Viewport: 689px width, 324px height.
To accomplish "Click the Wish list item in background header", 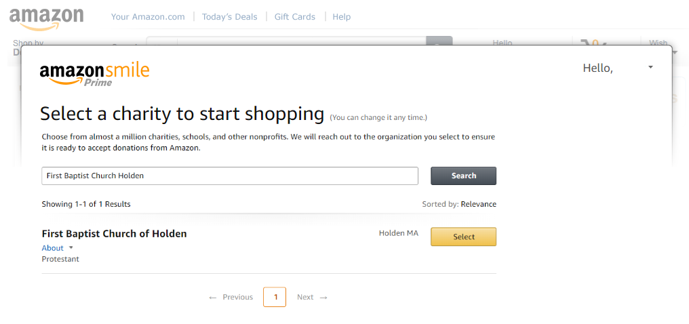I will [x=658, y=43].
